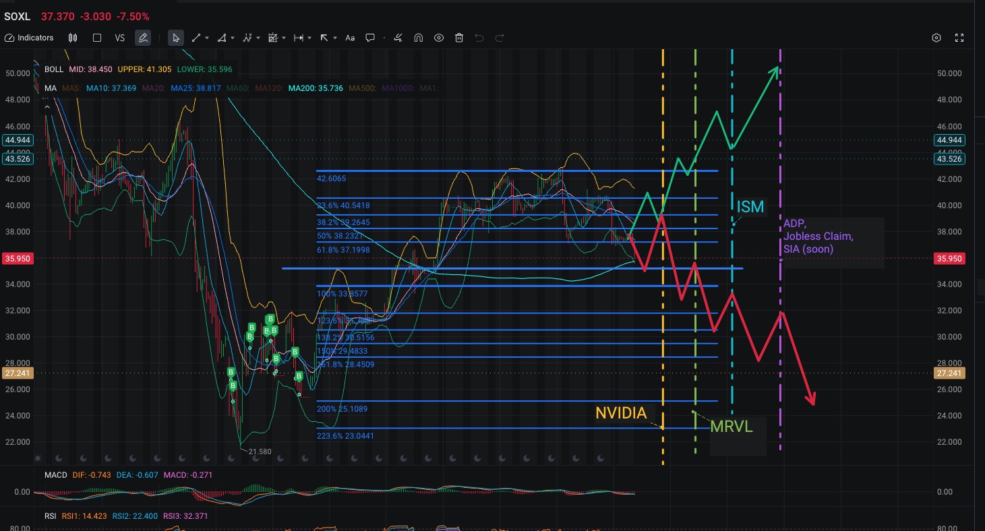
Task: Click the RSI indicator label
Action: tap(51, 516)
